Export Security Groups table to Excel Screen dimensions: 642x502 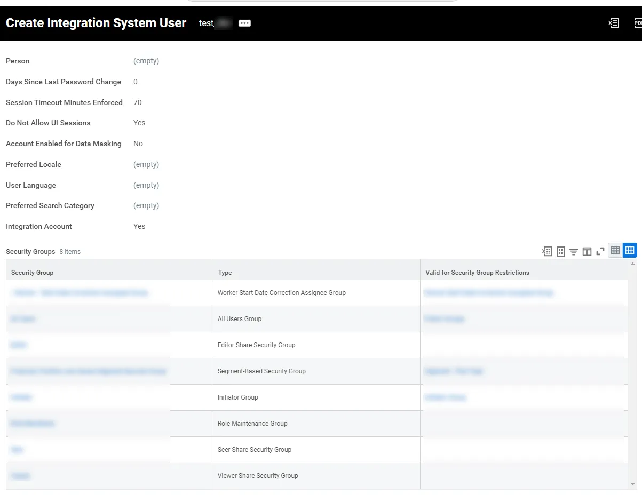click(x=547, y=251)
